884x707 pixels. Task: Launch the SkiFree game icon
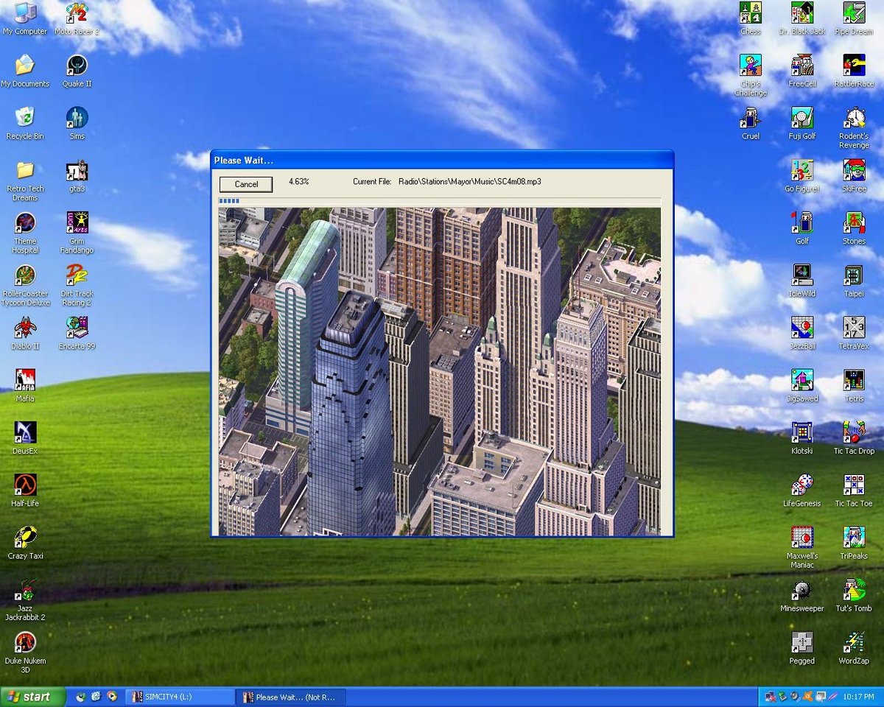pyautogui.click(x=853, y=169)
